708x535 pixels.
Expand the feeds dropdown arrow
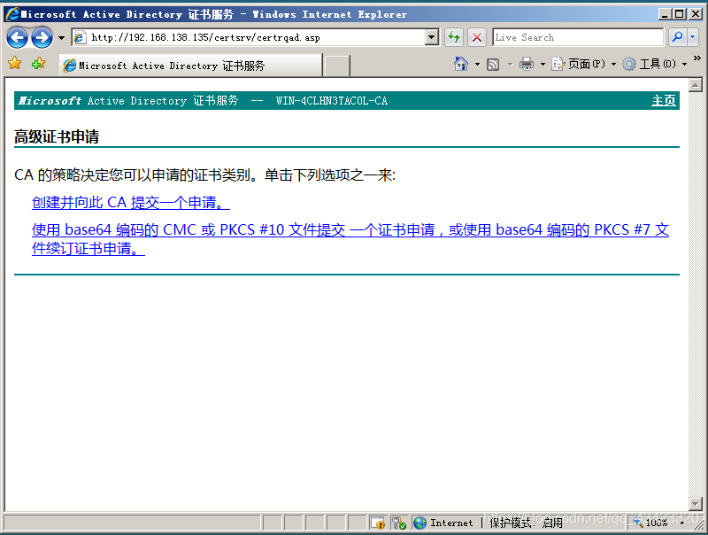pyautogui.click(x=511, y=65)
